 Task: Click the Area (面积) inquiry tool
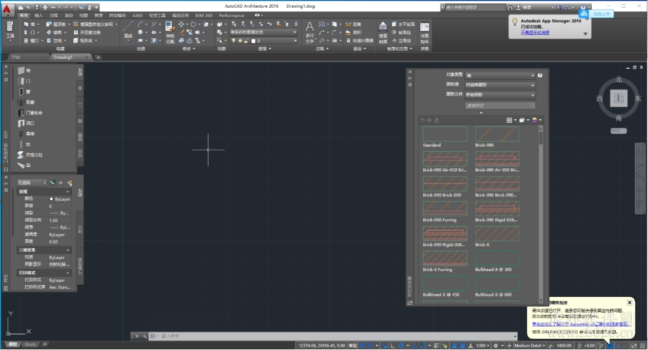pyautogui.click(x=353, y=32)
